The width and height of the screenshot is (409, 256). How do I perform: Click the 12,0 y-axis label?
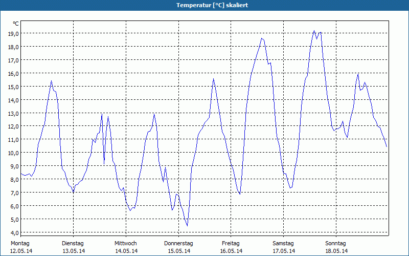[x=13, y=126]
